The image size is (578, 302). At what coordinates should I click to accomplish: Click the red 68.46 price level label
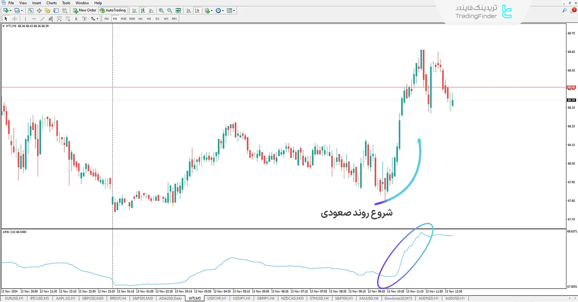[x=571, y=87]
